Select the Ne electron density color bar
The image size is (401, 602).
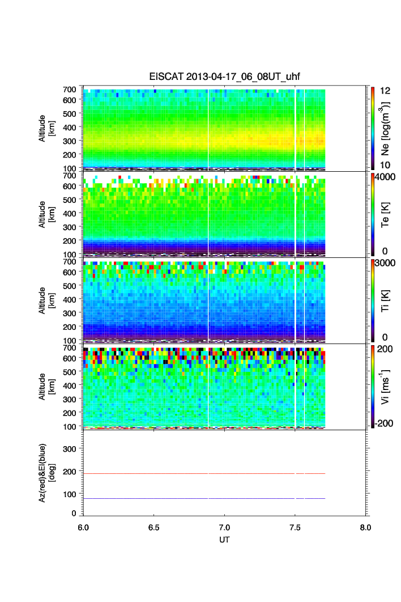[372, 129]
